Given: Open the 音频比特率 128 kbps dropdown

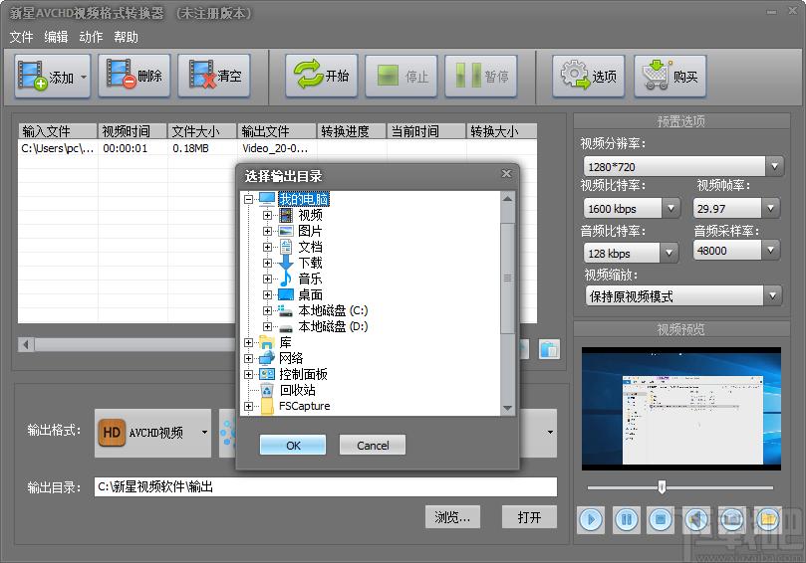Looking at the screenshot, I should point(669,253).
